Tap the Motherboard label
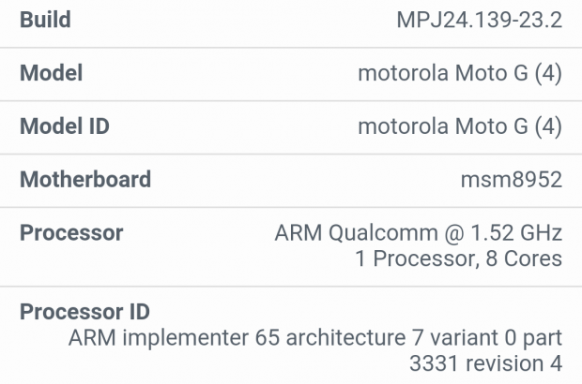 pos(85,180)
